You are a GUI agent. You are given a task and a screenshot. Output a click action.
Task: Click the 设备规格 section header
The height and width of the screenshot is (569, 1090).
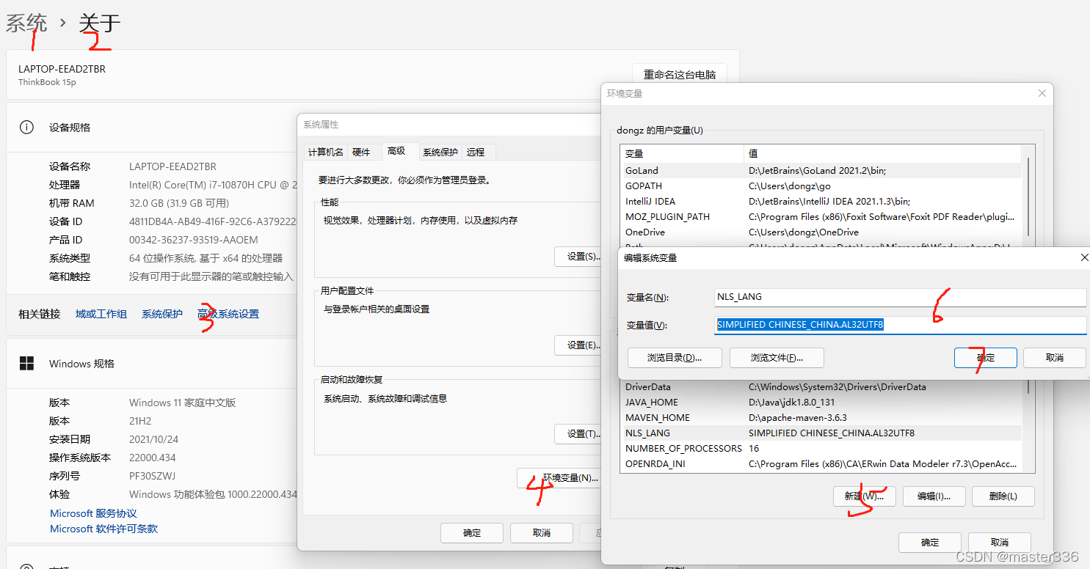(x=70, y=127)
